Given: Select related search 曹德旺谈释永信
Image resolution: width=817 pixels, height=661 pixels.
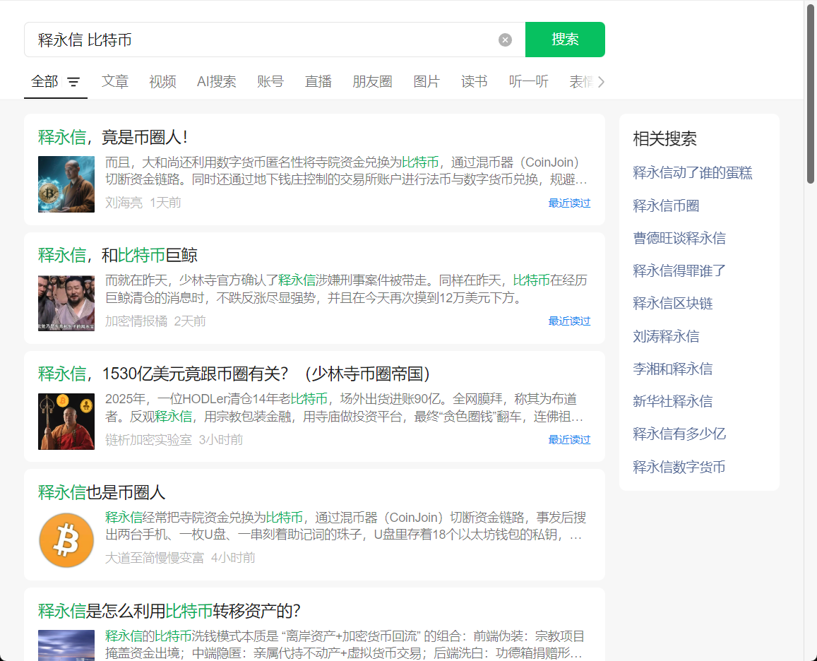Looking at the screenshot, I should point(679,238).
